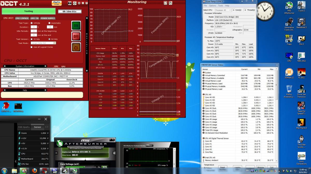Select the Infinite test type radio button
The image size is (311, 174).
pos(32,23)
